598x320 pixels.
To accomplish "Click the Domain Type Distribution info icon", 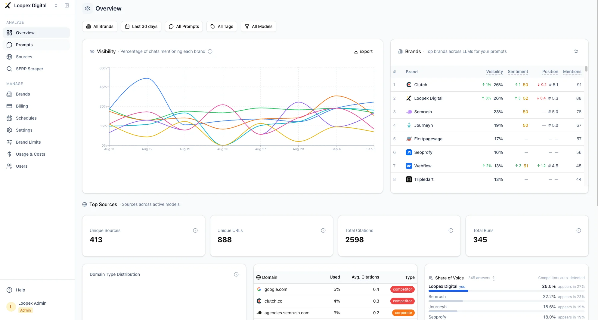I will pos(236,274).
